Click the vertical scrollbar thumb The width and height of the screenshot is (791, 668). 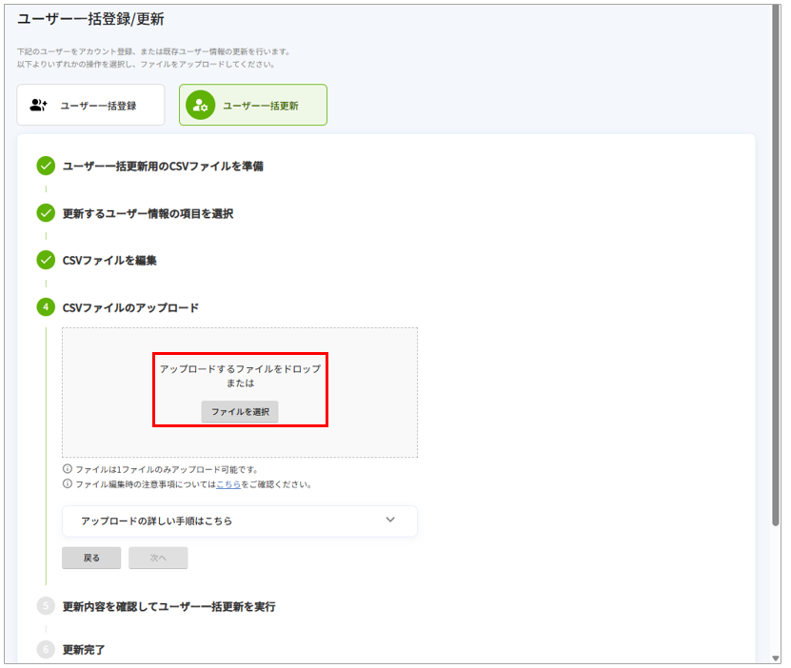click(776, 265)
